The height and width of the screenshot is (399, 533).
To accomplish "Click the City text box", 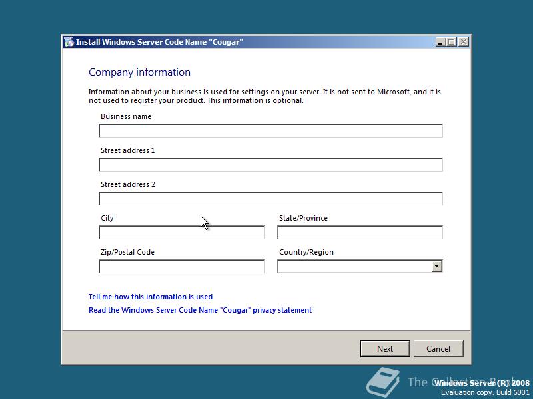I will coord(181,232).
